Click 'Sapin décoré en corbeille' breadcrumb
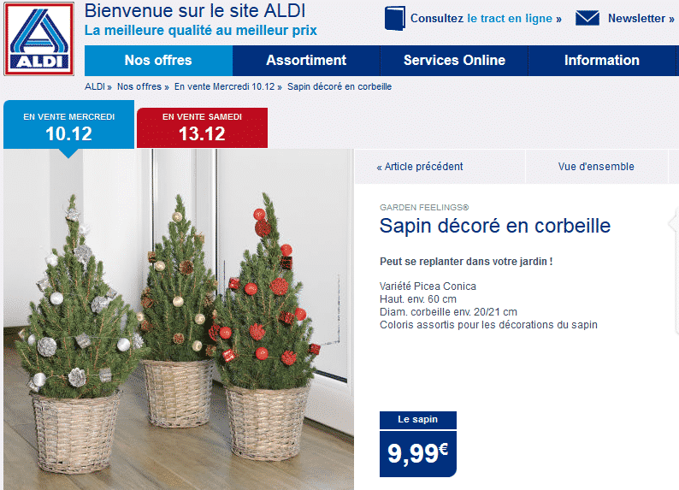The width and height of the screenshot is (679, 490). click(x=339, y=86)
